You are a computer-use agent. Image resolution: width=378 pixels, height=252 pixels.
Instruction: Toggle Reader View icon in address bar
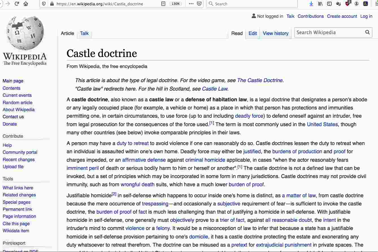pos(163,4)
